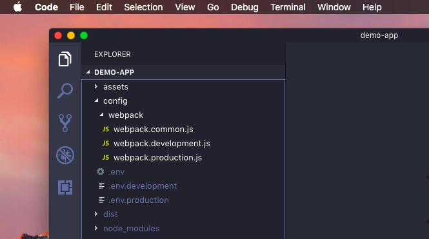Open the Debug view icon
429x239 pixels.
click(x=65, y=155)
